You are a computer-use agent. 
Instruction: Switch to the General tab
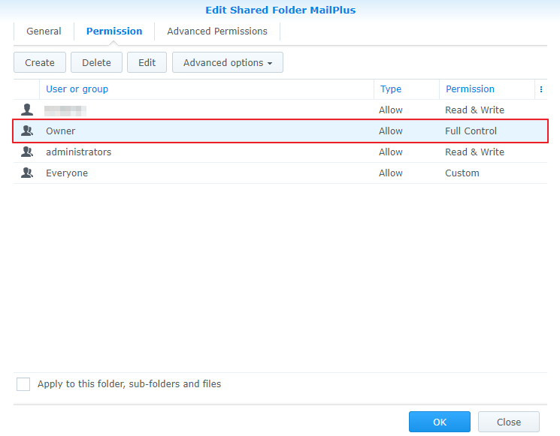pyautogui.click(x=44, y=32)
